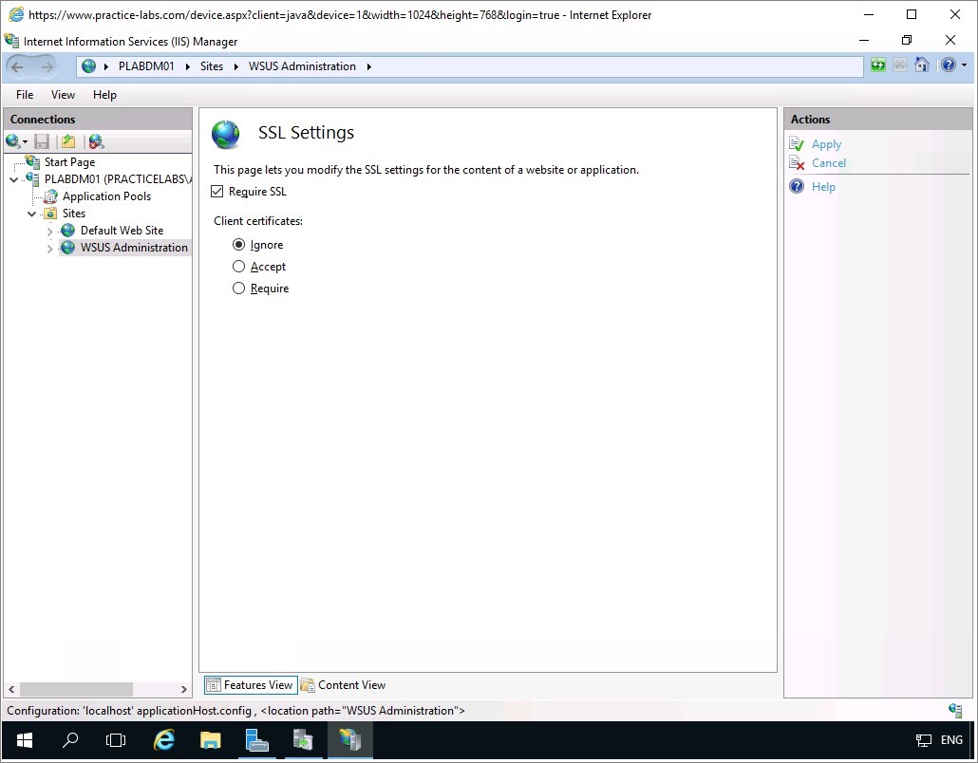
Task: Click the blue Help icon in the address toolbar
Action: [947, 65]
